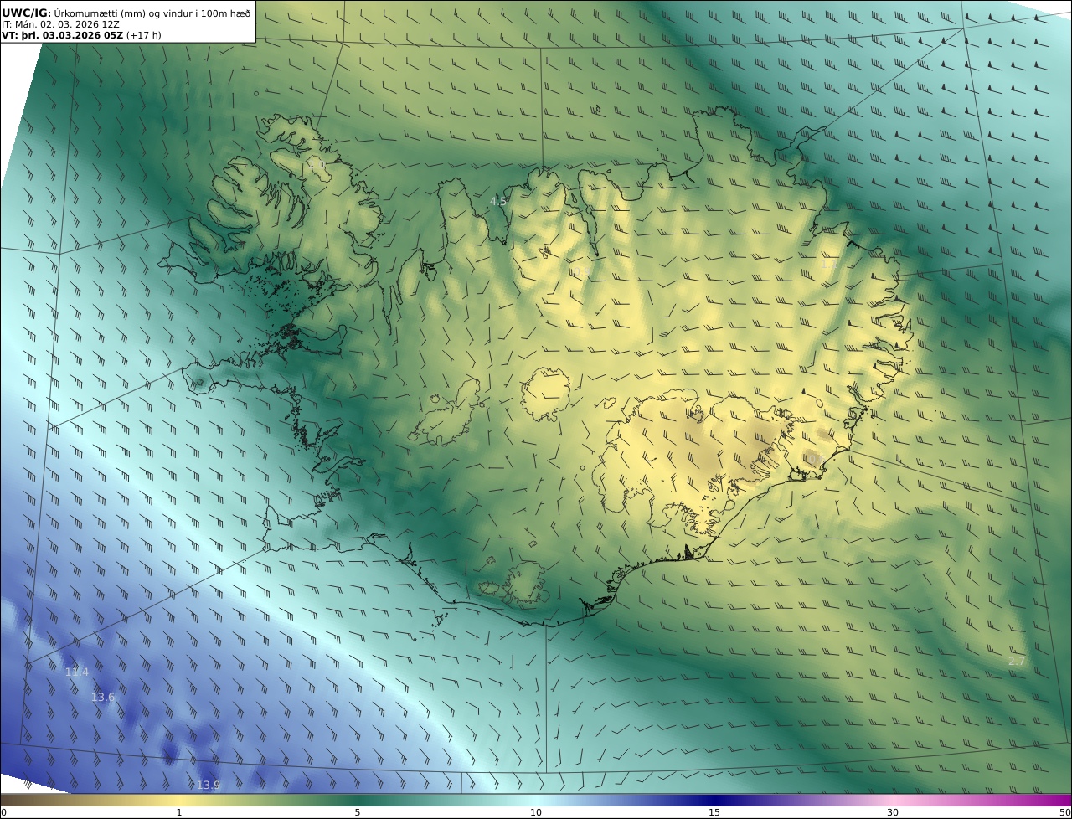Viewport: 1072px width, 819px height.
Task: Click the '1' tick label on the colorbar
Action: tap(178, 812)
